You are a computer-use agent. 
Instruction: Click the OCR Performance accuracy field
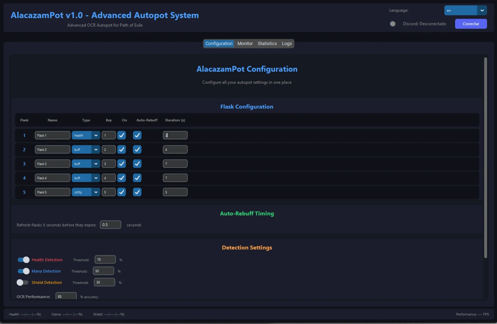pyautogui.click(x=66, y=296)
